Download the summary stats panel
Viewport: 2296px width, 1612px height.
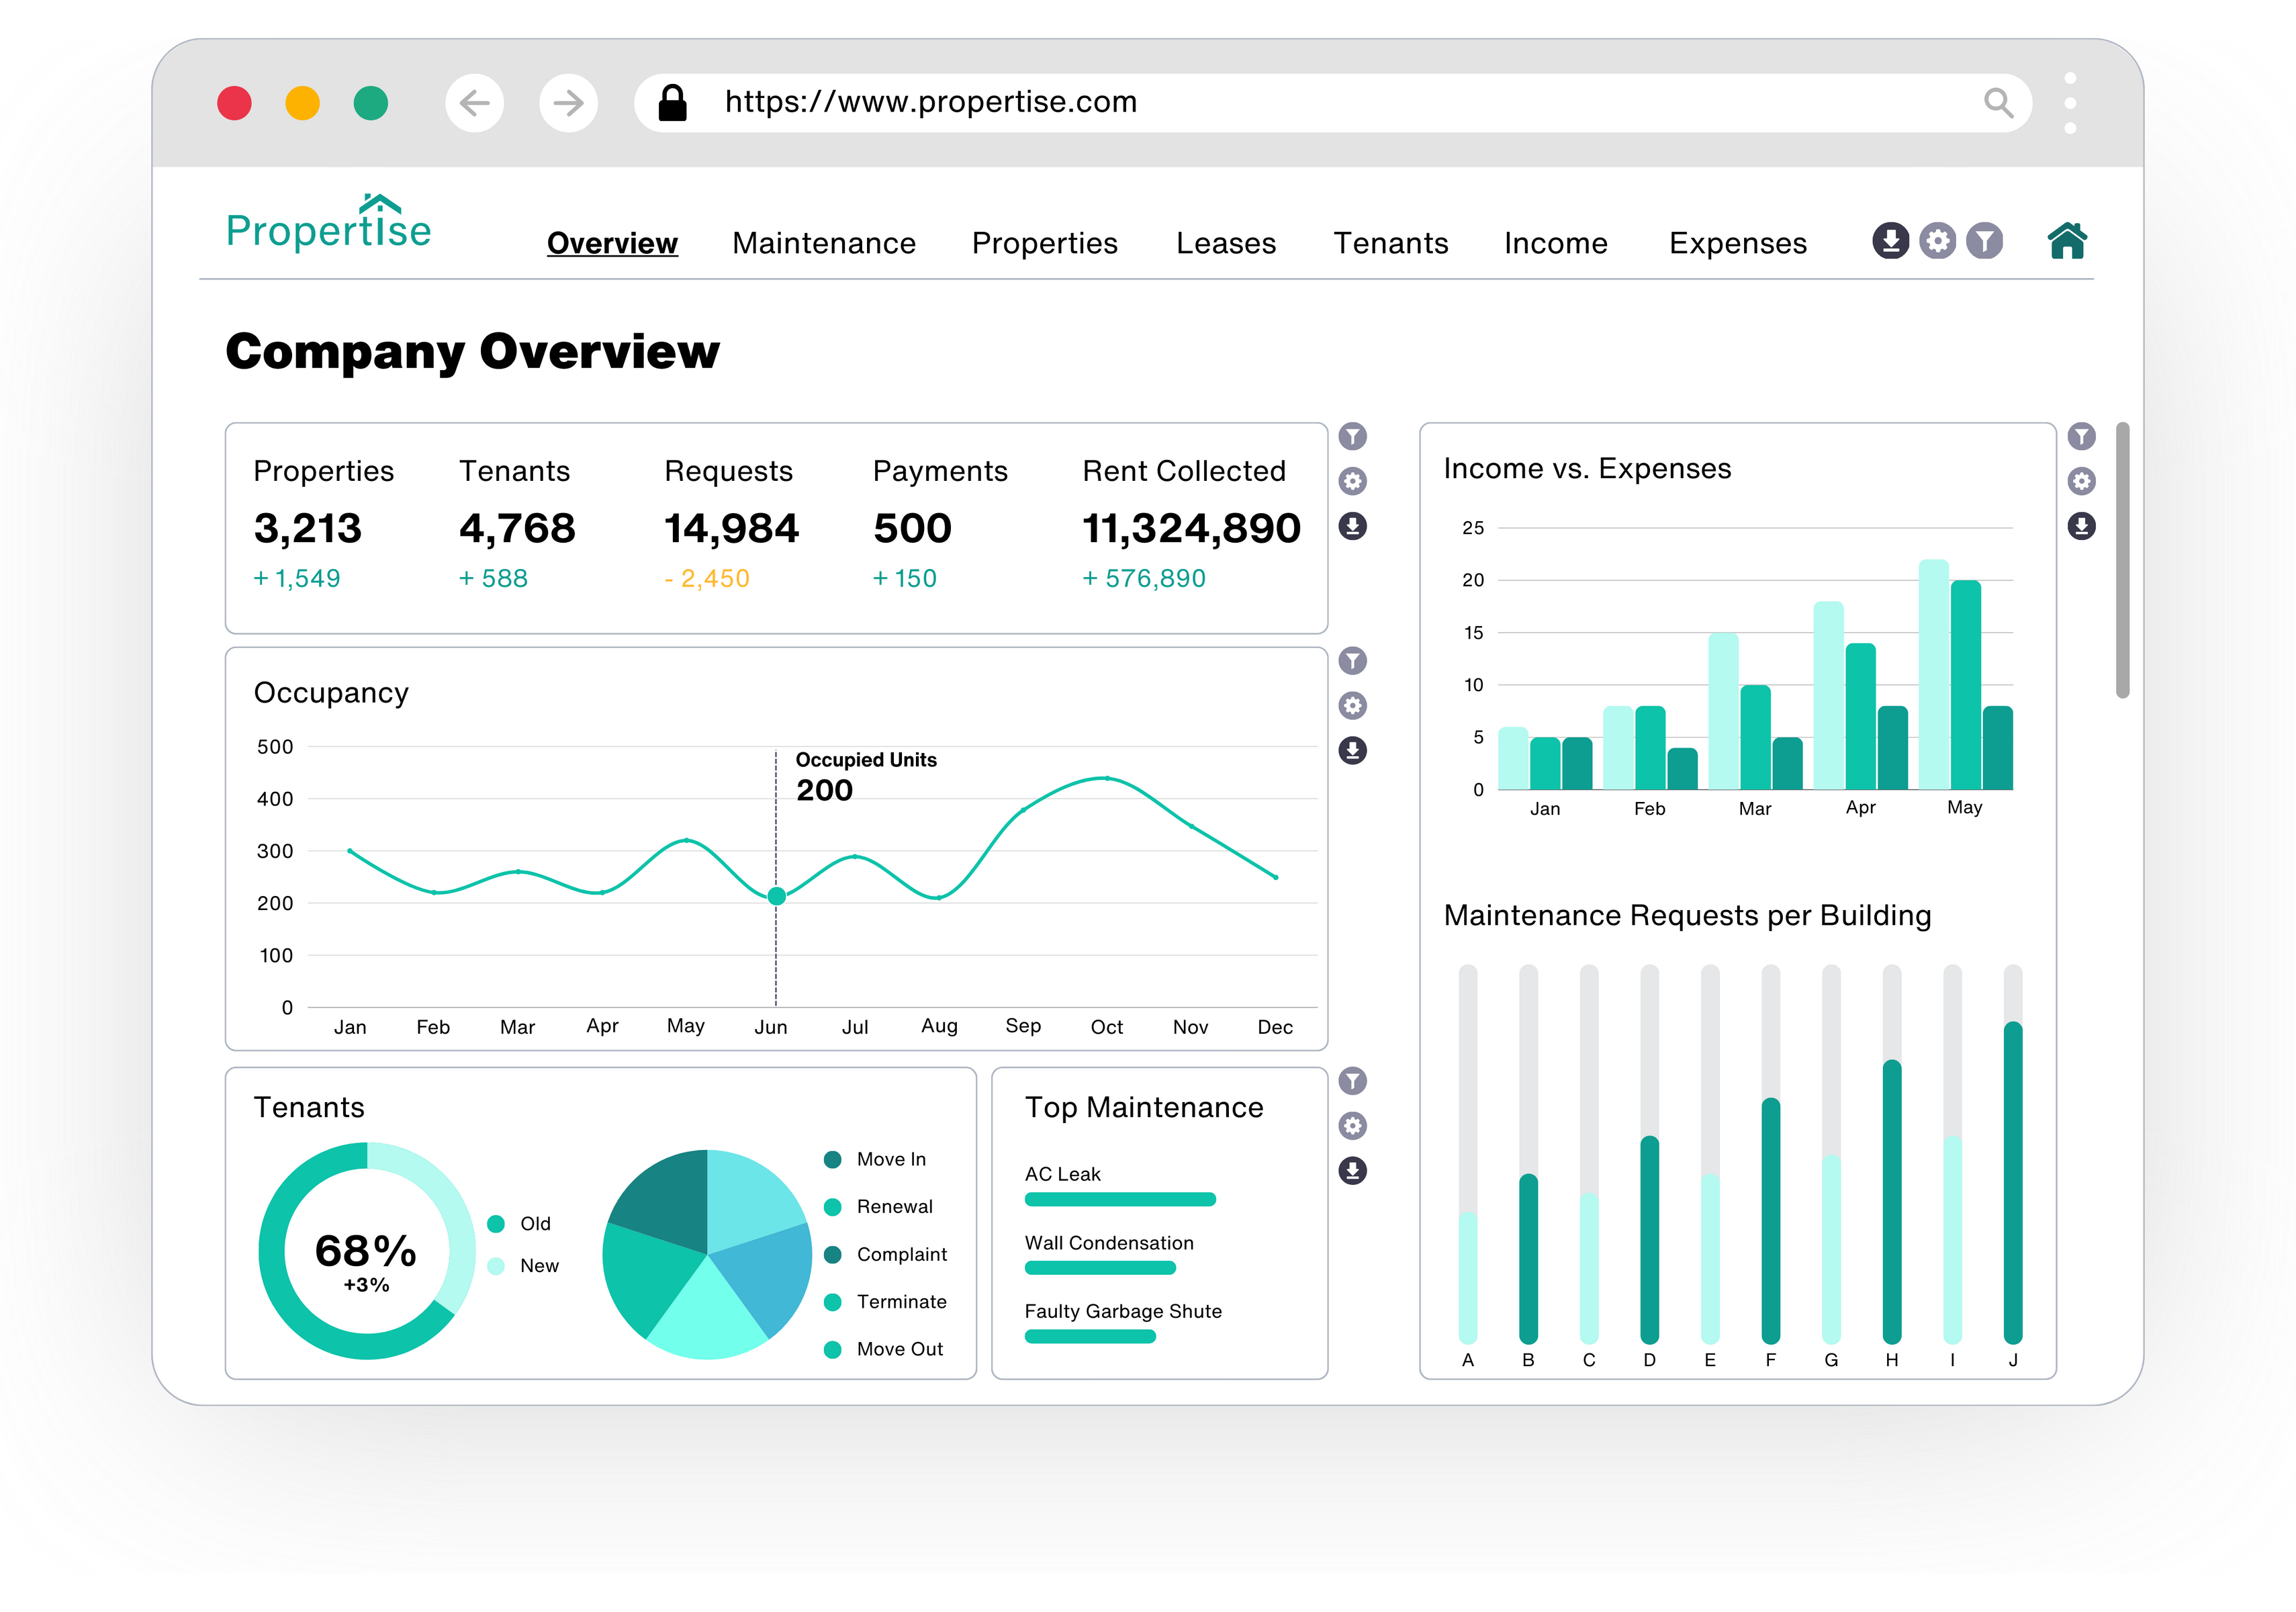1352,526
